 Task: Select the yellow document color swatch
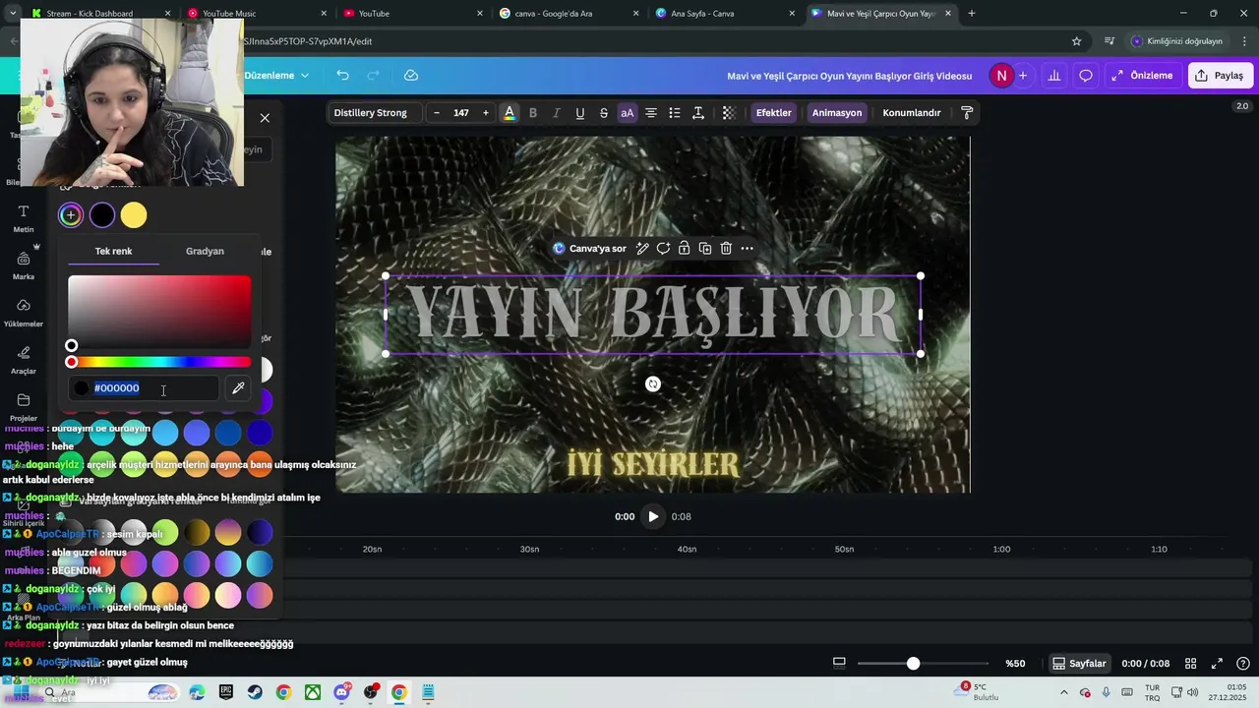point(134,215)
